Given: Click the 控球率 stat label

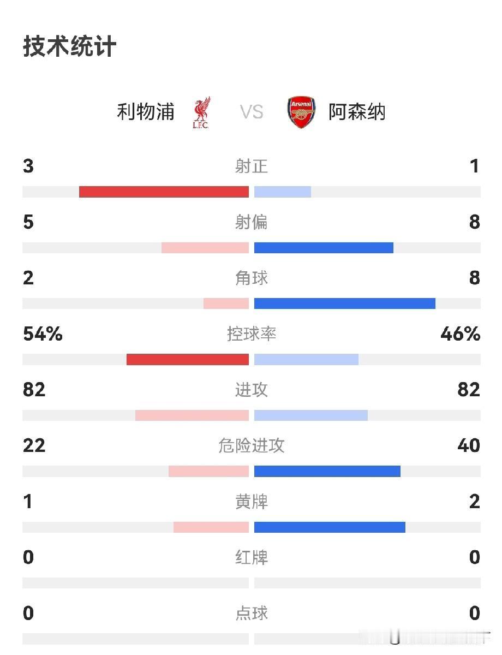Looking at the screenshot, I should (x=252, y=334).
